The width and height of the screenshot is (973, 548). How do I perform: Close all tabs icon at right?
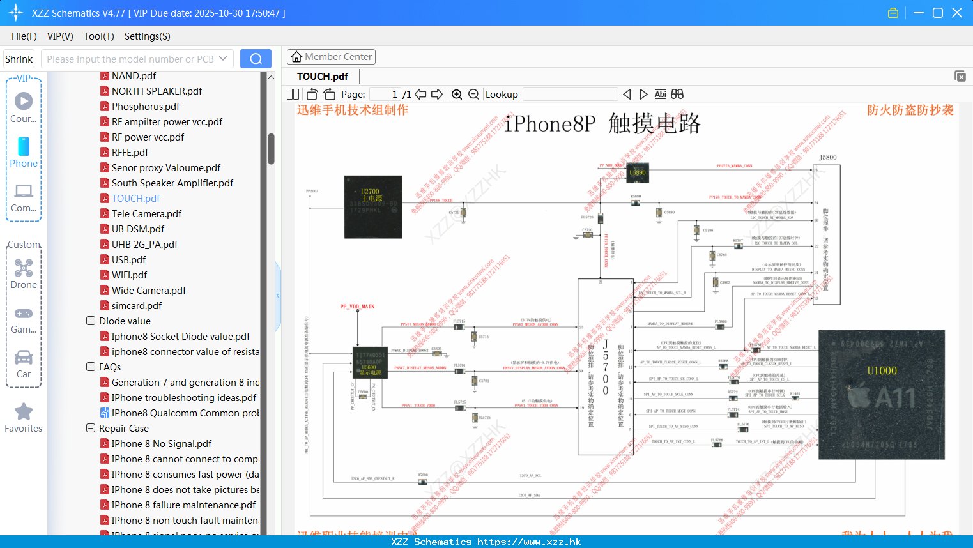click(960, 76)
